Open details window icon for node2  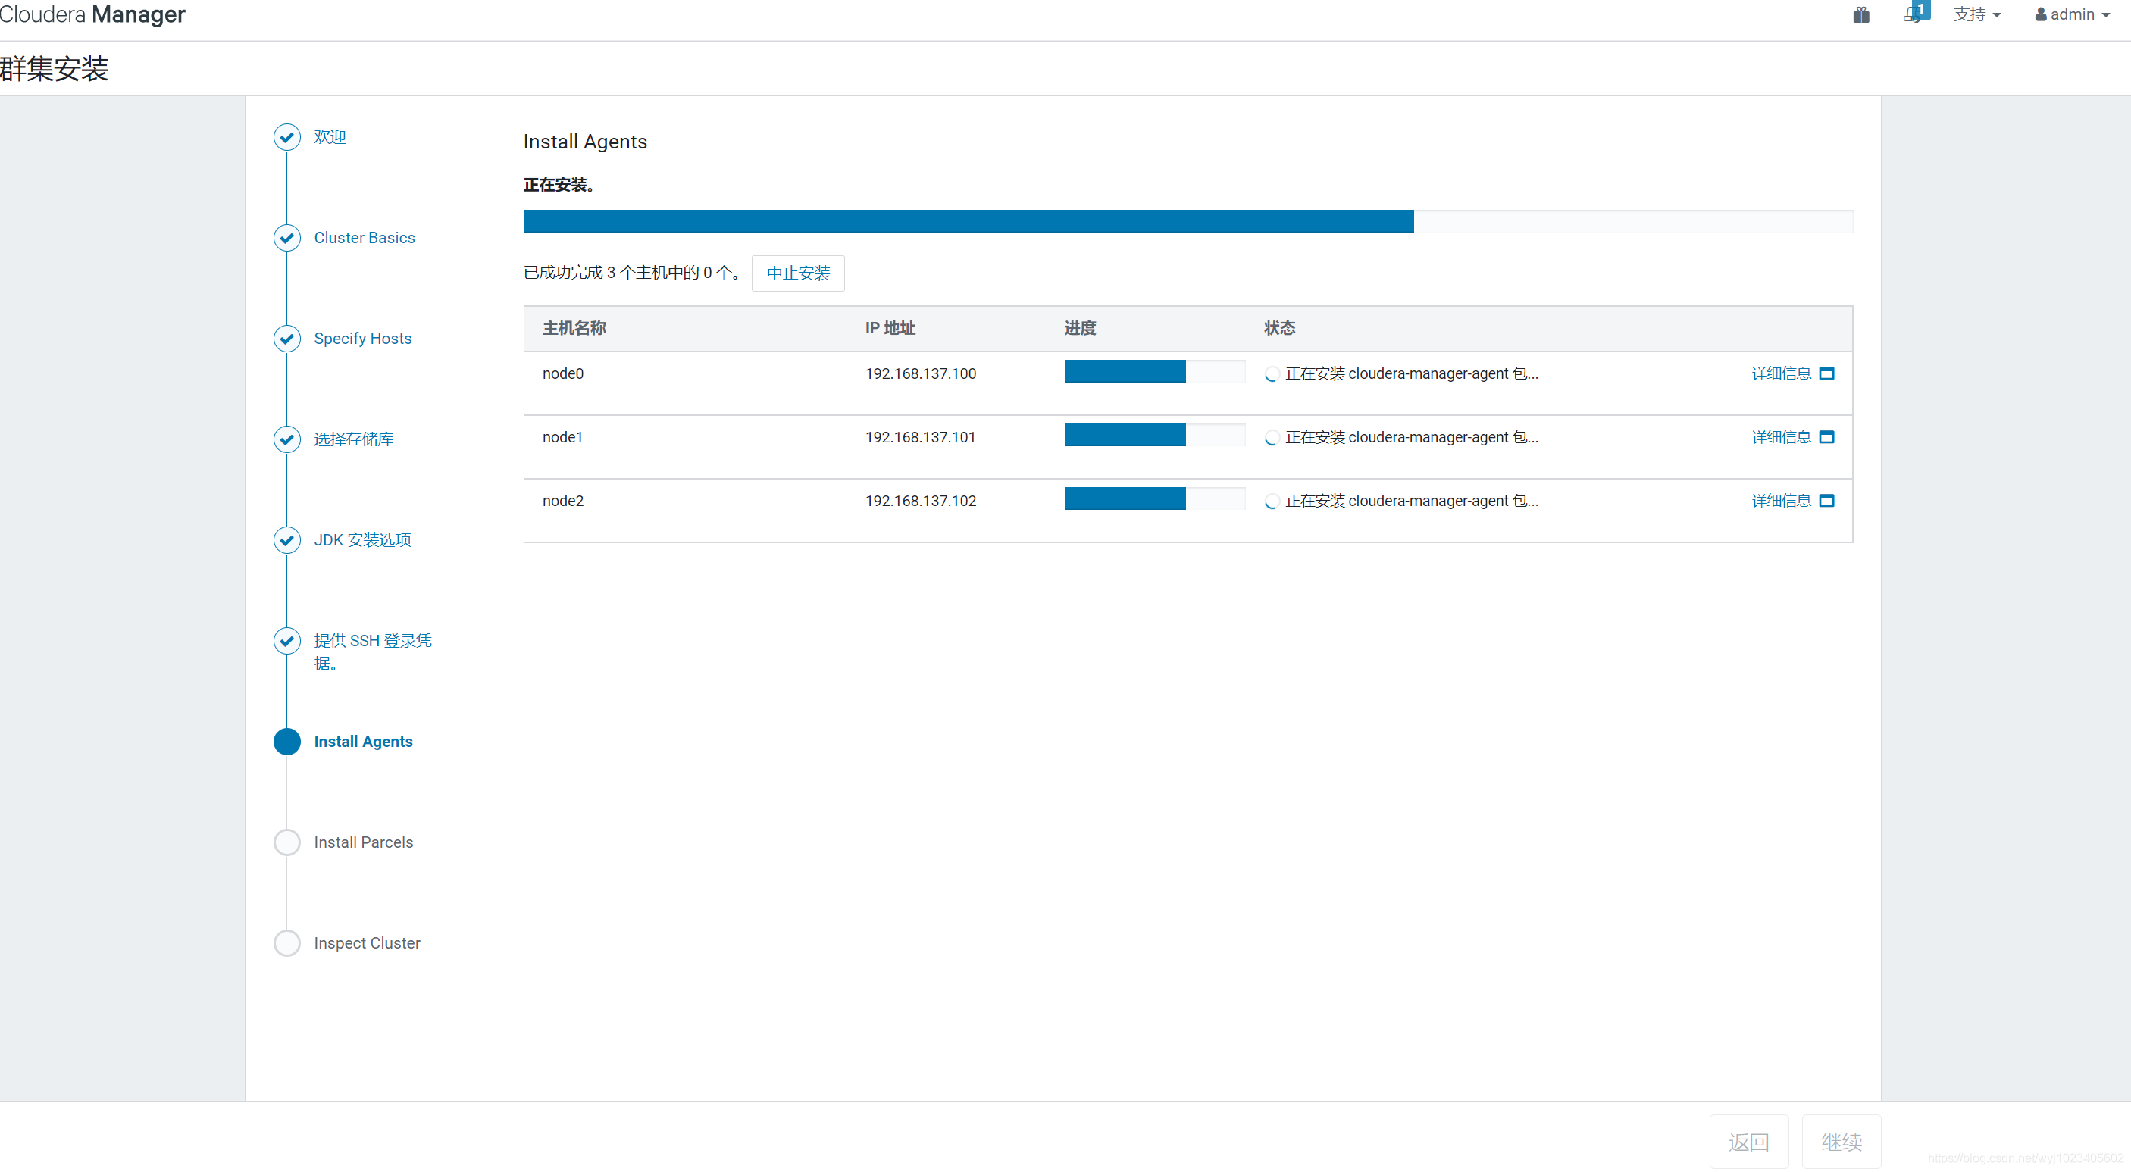point(1826,502)
